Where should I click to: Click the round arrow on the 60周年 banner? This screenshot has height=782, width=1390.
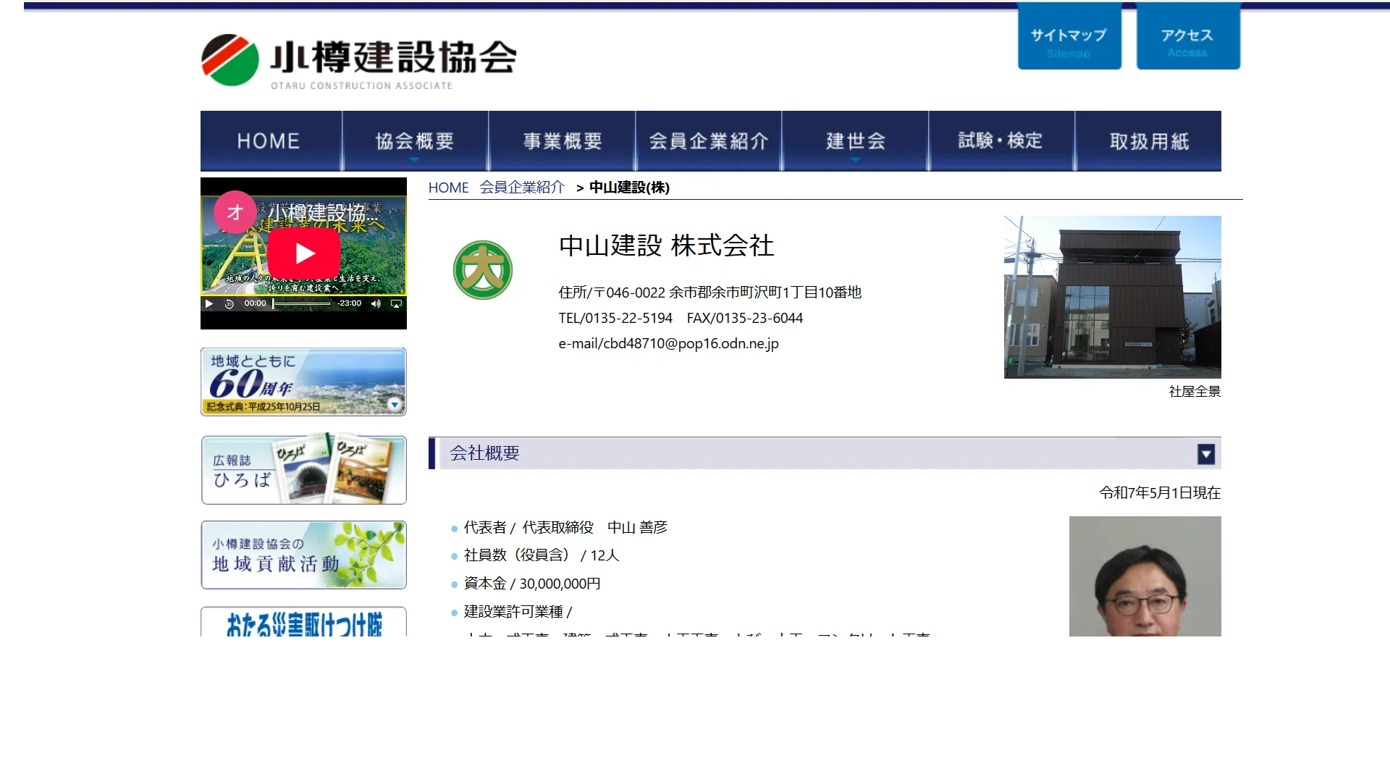click(395, 404)
